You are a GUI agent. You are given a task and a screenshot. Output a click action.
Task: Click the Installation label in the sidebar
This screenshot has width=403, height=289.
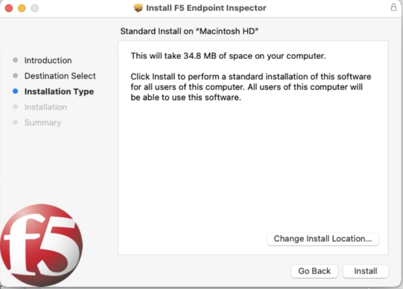coord(45,107)
